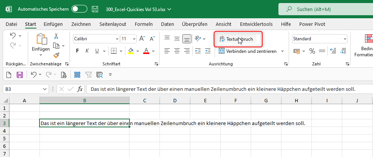Open the Standard number format dropdown
Image resolution: width=373 pixels, height=157 pixels.
[345, 39]
